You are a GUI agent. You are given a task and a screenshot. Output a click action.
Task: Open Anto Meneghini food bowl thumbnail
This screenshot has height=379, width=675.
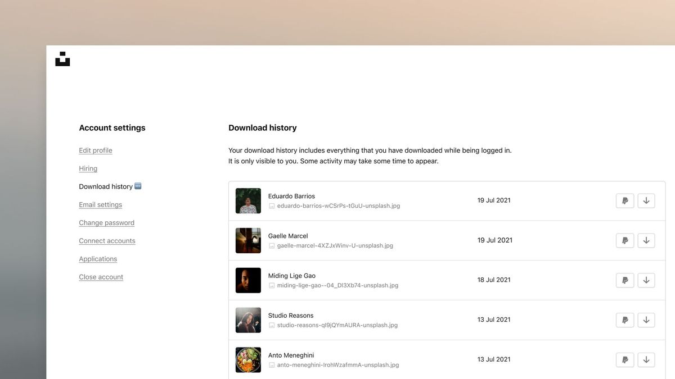(248, 360)
